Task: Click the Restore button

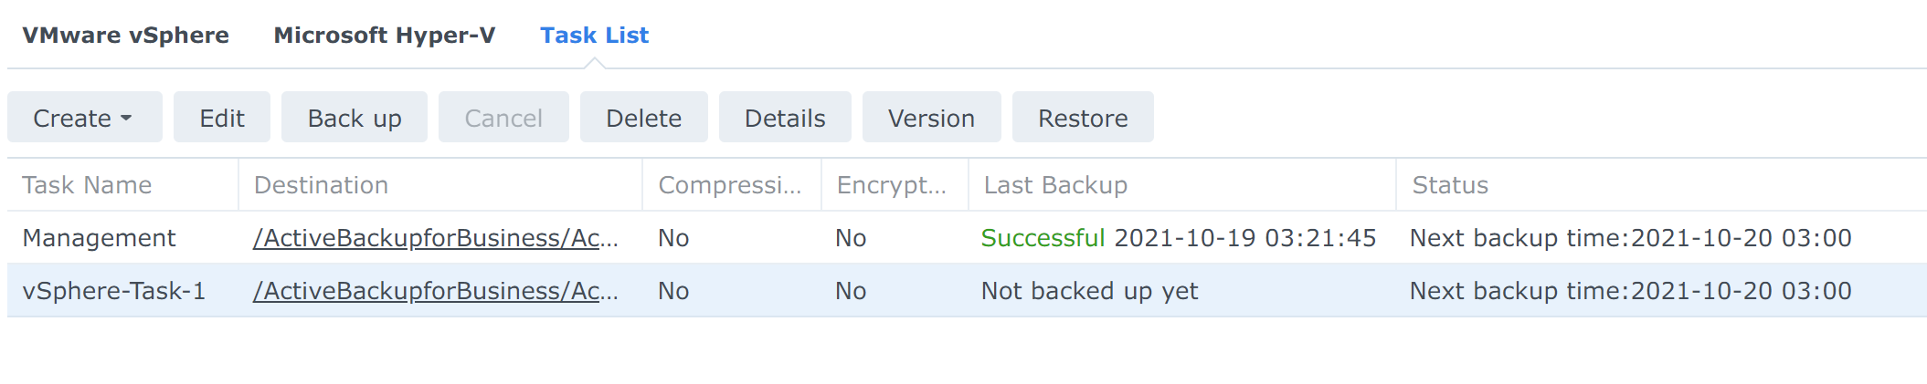Action: (x=1083, y=118)
